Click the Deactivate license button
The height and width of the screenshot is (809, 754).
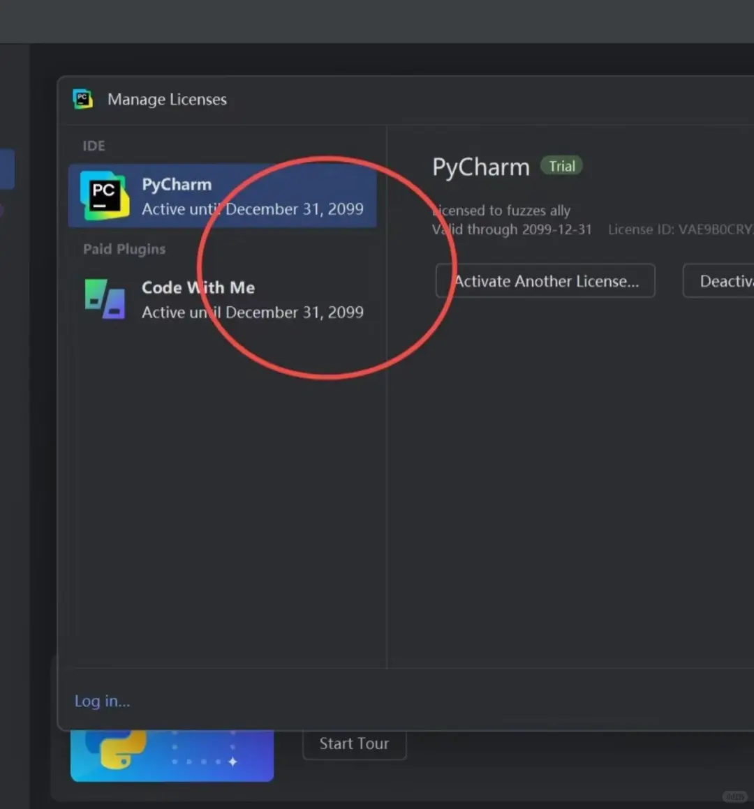[x=718, y=280]
